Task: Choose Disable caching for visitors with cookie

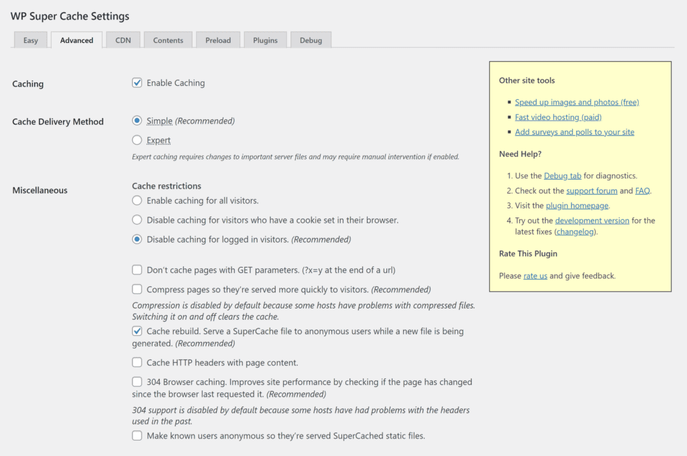Action: tap(137, 219)
